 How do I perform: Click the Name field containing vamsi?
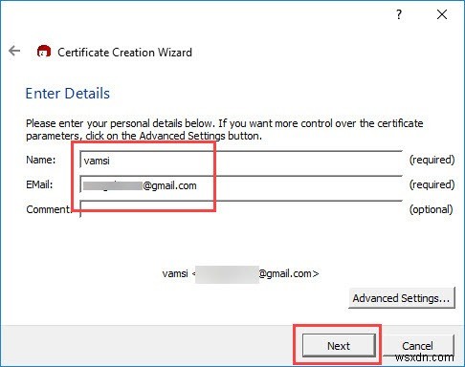point(241,160)
